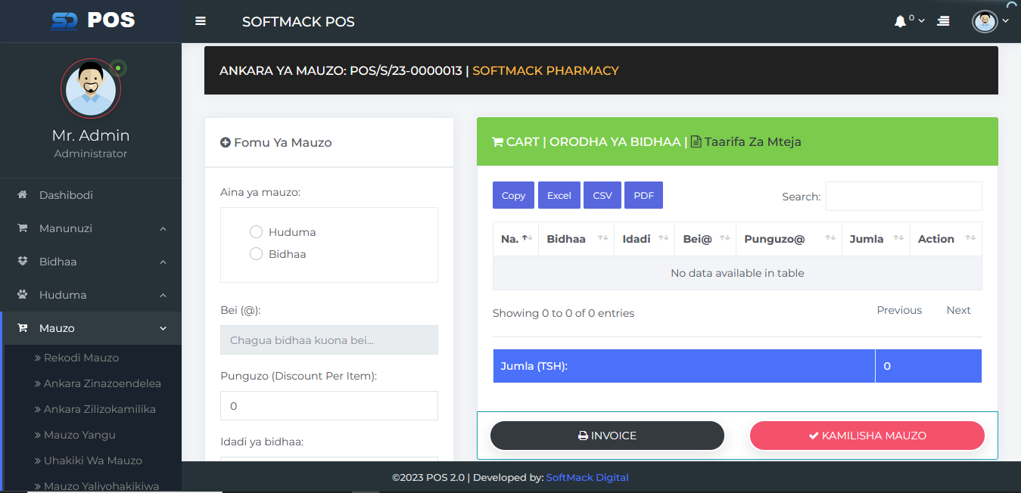1021x493 pixels.
Task: Click the Huduma paw icon in sidebar
Action: 23,295
